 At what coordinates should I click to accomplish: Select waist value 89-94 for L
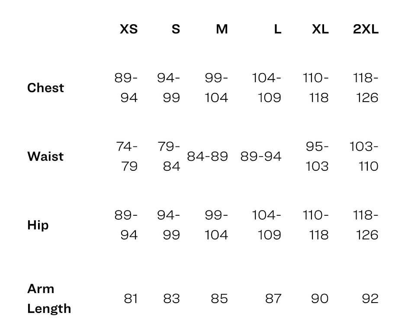point(261,156)
